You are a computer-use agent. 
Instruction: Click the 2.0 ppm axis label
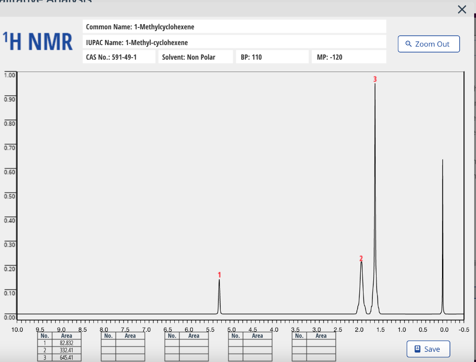tap(359, 329)
